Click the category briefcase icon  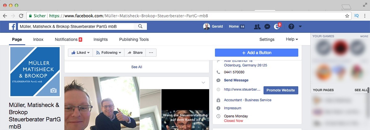click(218, 100)
